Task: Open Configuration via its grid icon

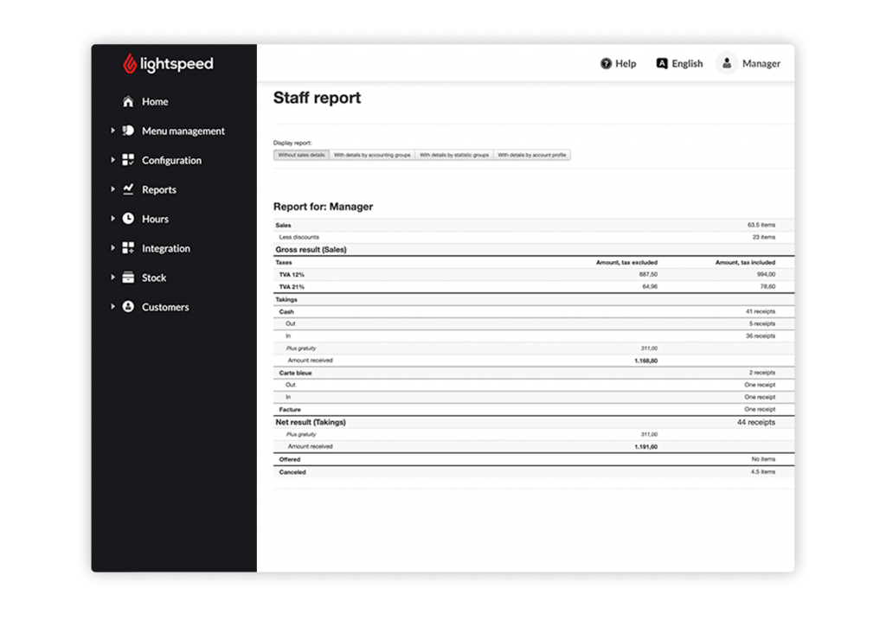Action: [127, 160]
